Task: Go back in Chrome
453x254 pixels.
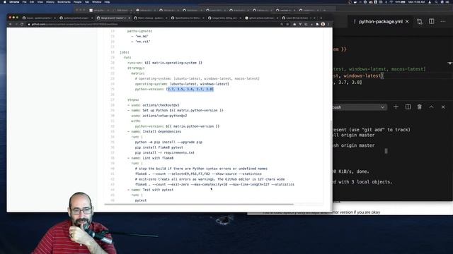Action: [x=11, y=24]
